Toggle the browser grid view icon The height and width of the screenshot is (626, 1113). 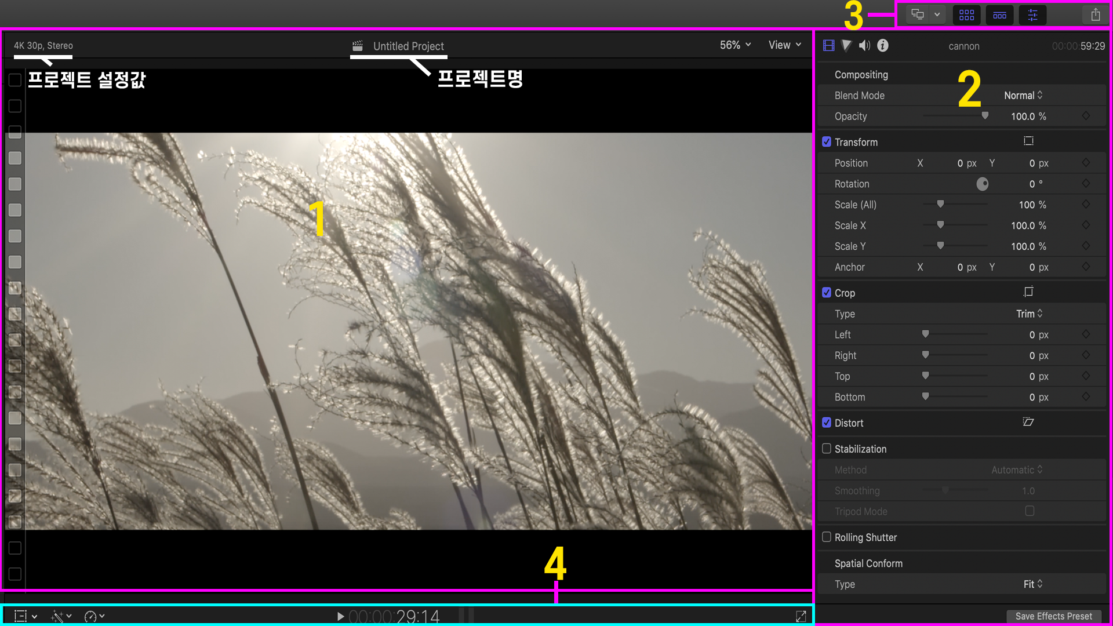point(966,15)
